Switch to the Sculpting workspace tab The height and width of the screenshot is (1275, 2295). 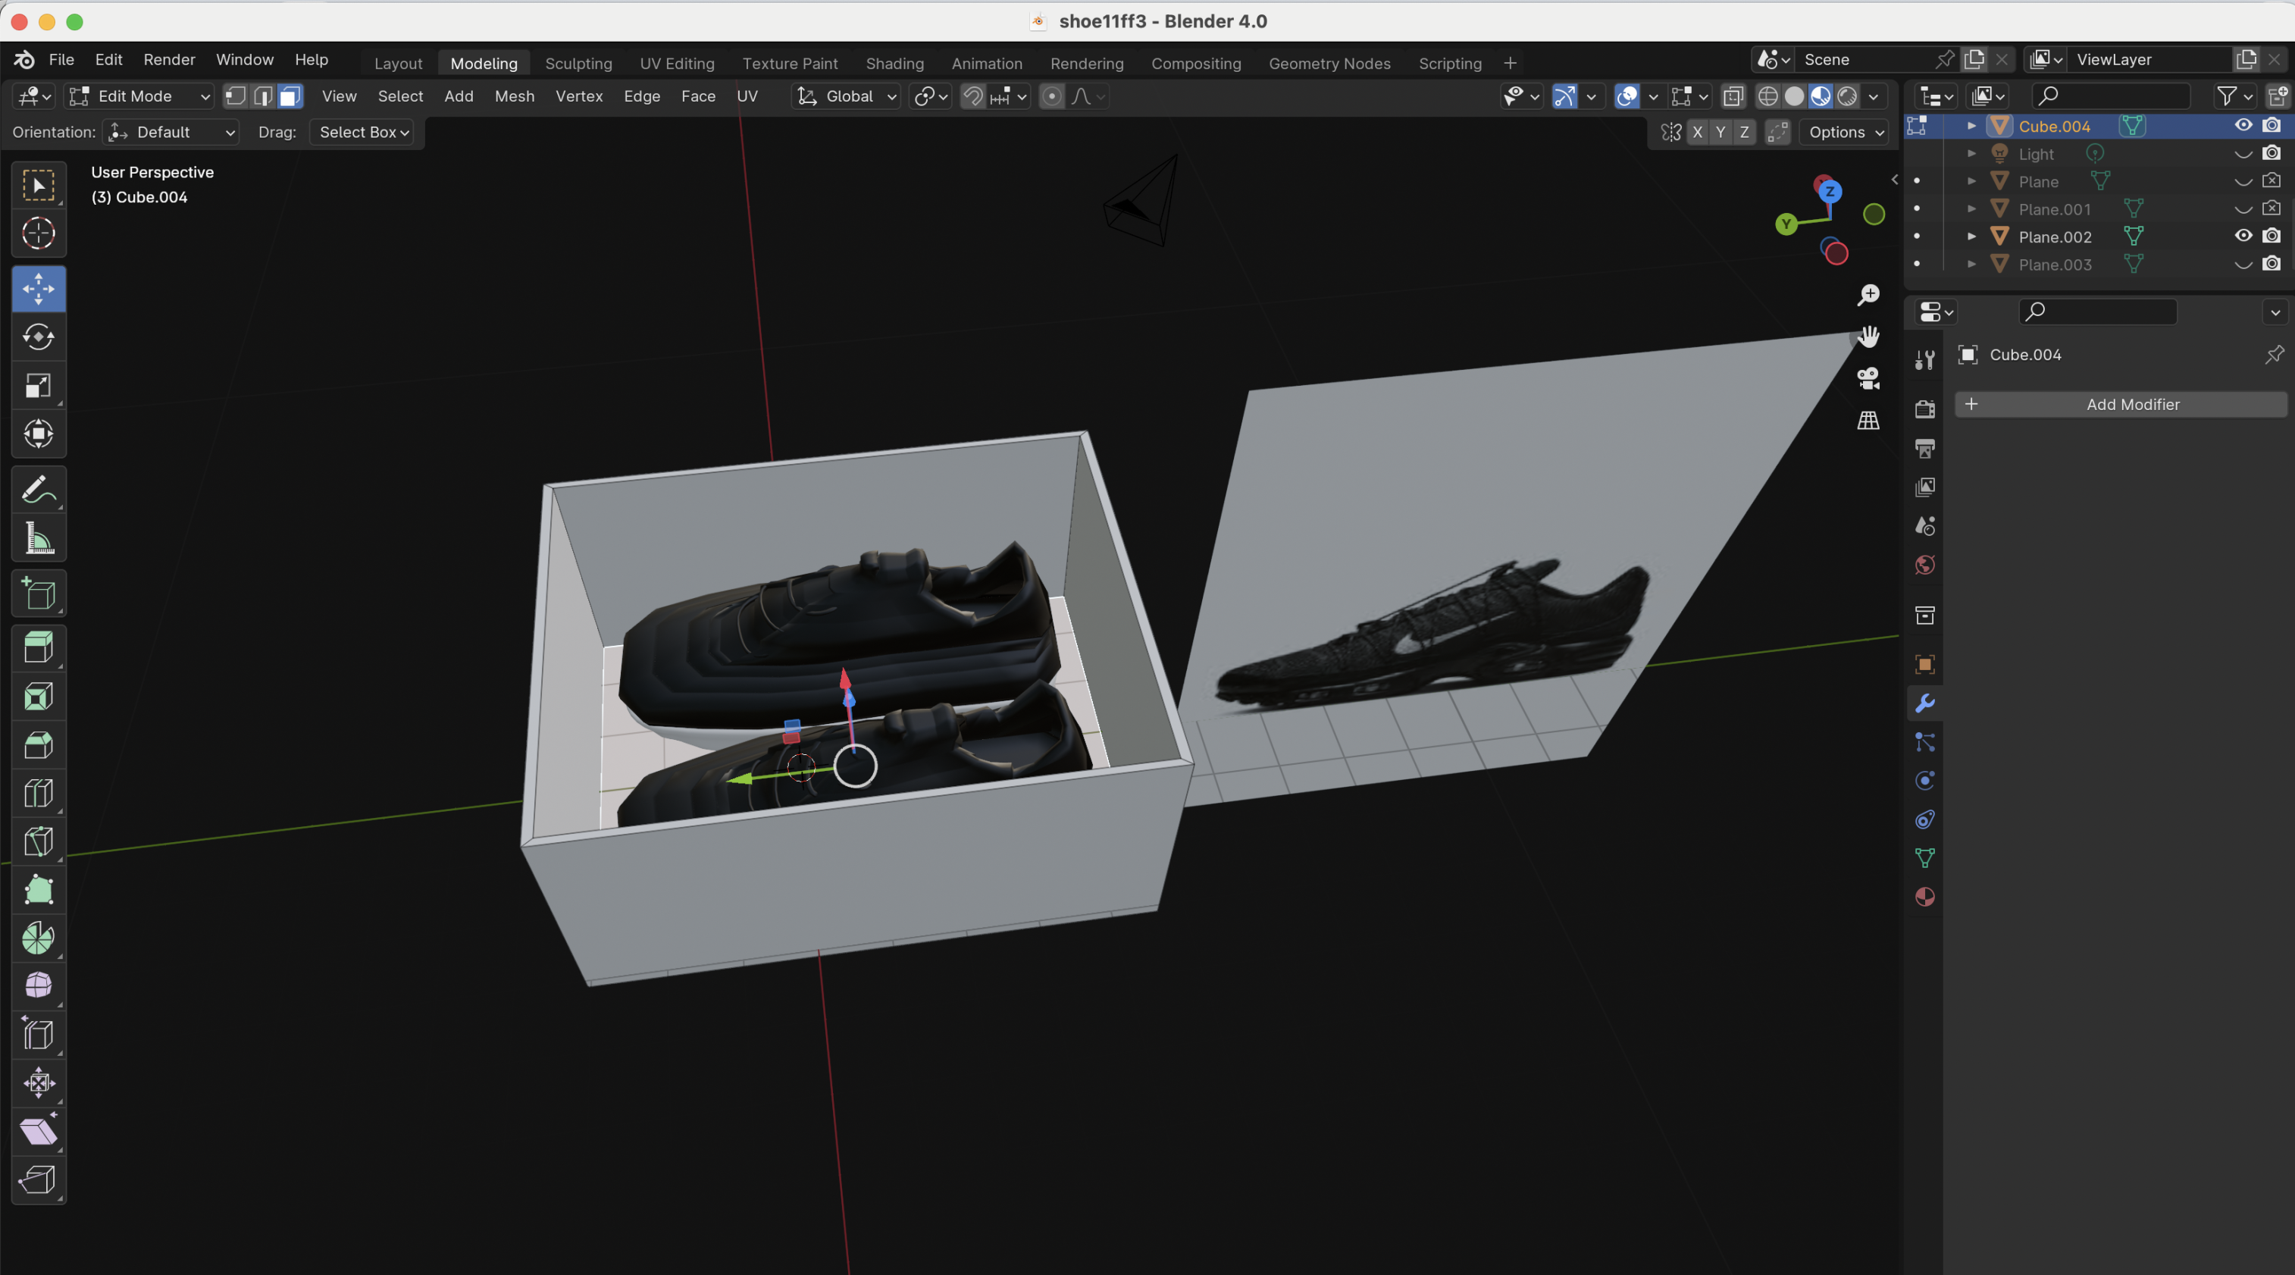(x=578, y=63)
